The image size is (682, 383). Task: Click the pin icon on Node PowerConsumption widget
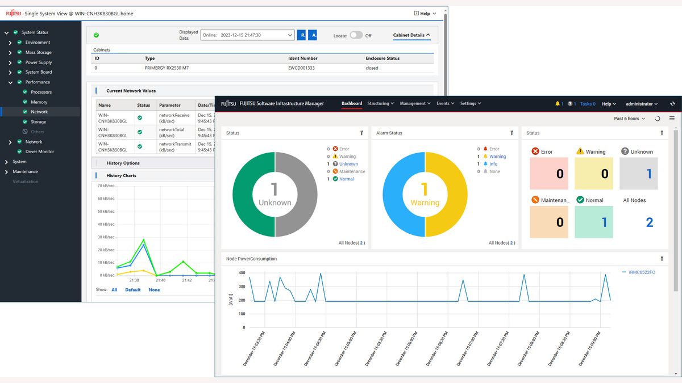tap(662, 259)
